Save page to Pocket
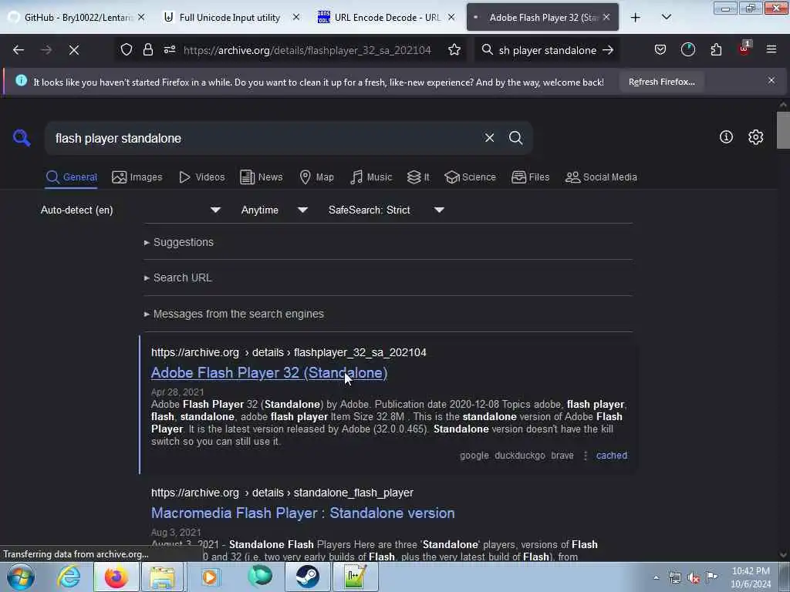The image size is (790, 592). [660, 50]
